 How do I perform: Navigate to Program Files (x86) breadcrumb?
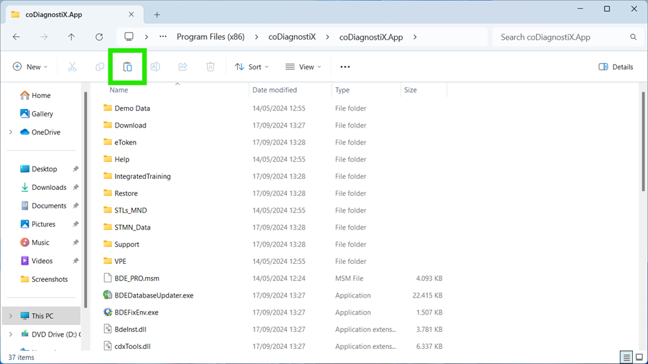pyautogui.click(x=211, y=37)
